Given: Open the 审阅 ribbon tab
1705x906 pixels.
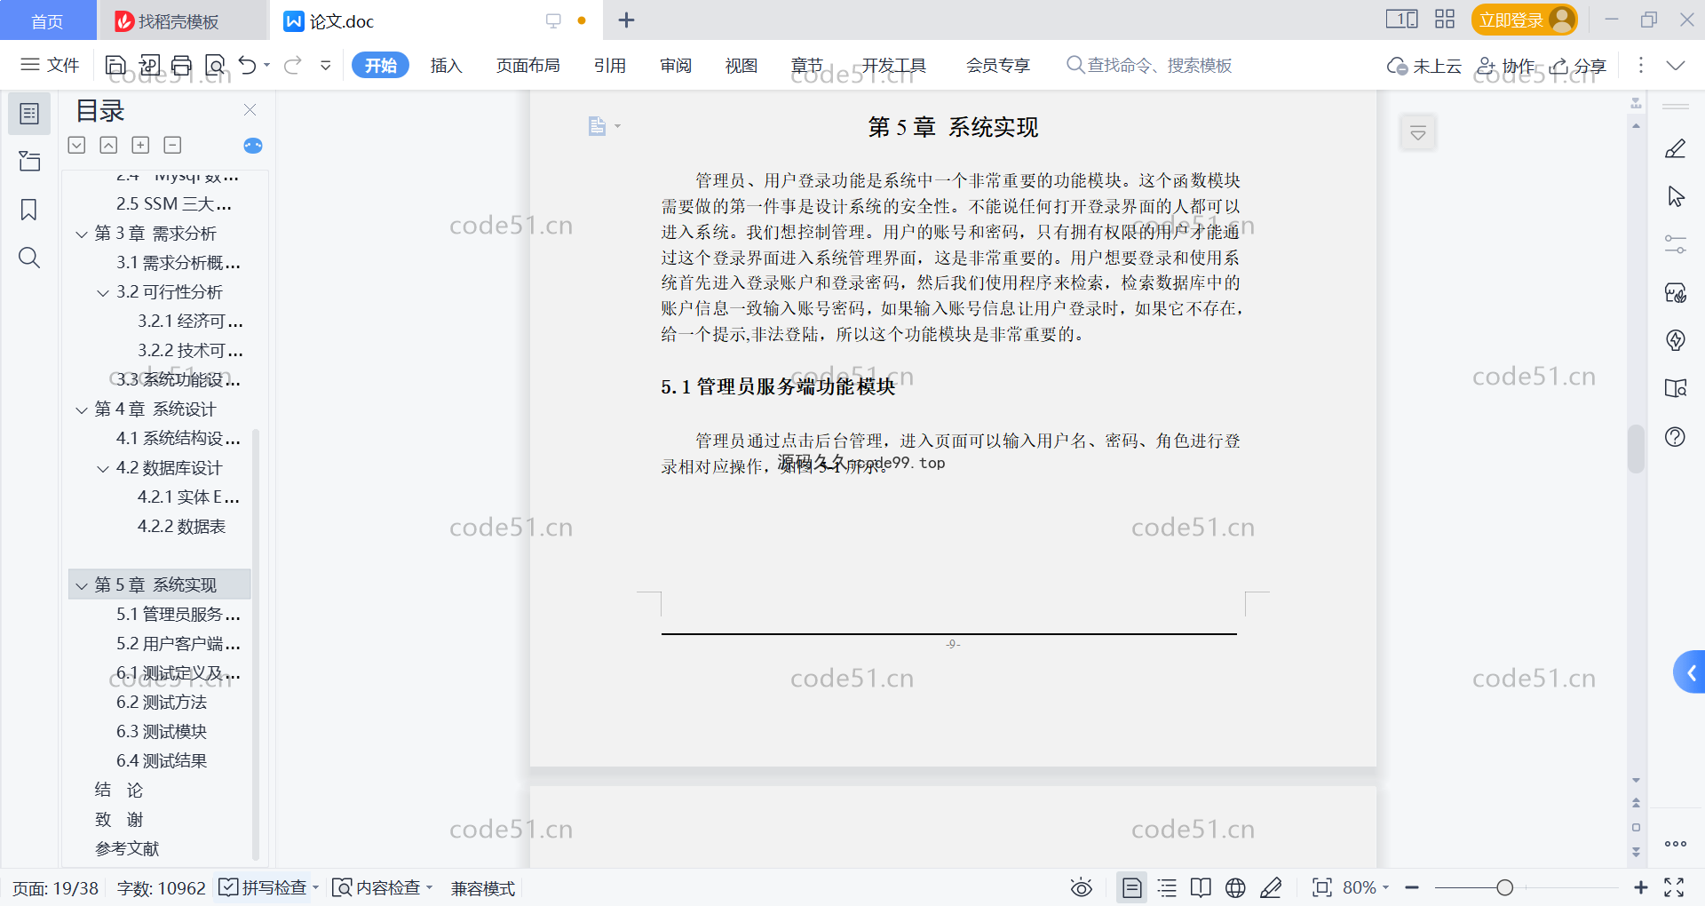Looking at the screenshot, I should (x=676, y=66).
